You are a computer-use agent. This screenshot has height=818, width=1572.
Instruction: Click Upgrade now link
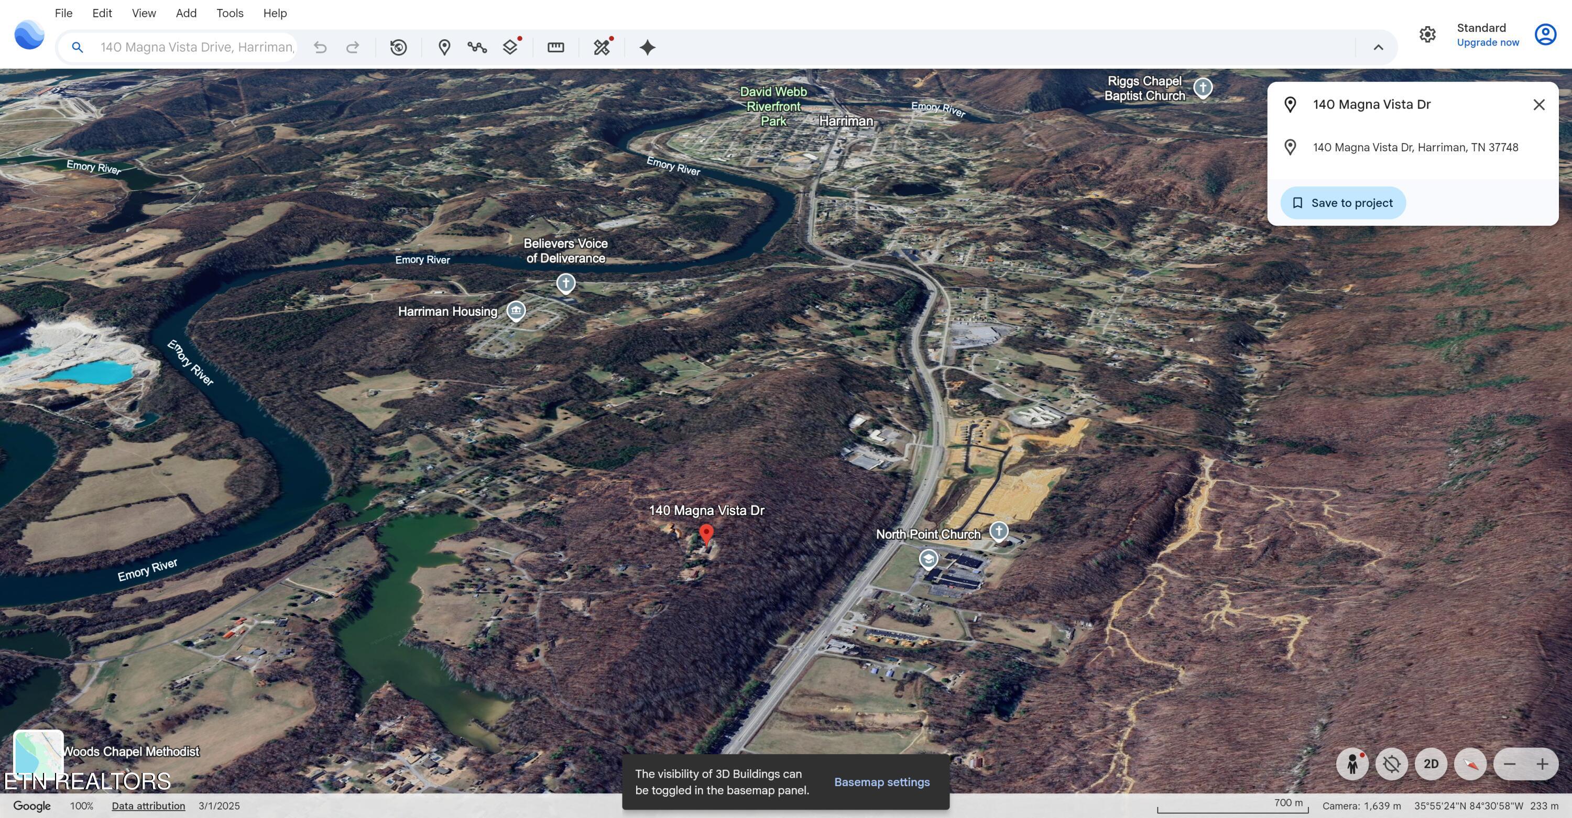1488,42
